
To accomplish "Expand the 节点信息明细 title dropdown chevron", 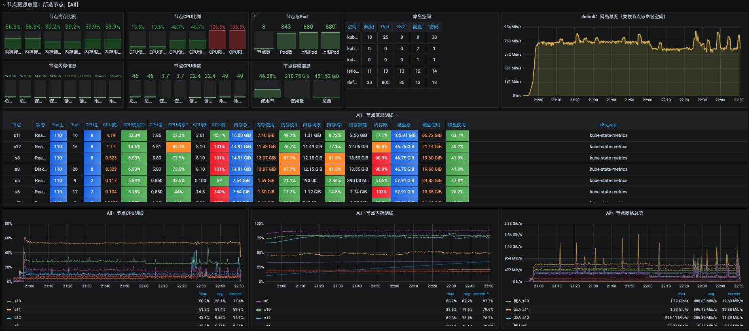I will coord(396,115).
